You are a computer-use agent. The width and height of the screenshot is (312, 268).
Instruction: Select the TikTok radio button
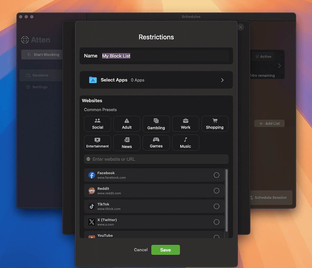(216, 206)
